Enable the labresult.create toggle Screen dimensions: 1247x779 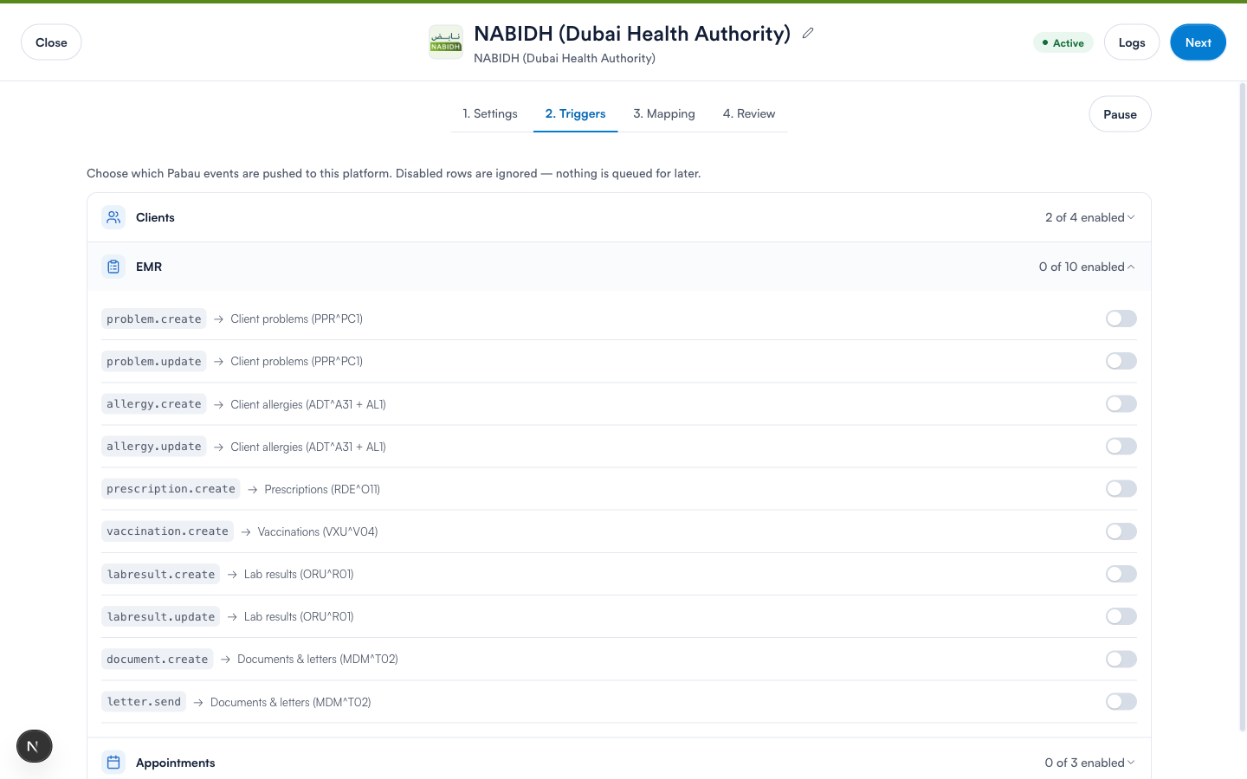(1121, 574)
